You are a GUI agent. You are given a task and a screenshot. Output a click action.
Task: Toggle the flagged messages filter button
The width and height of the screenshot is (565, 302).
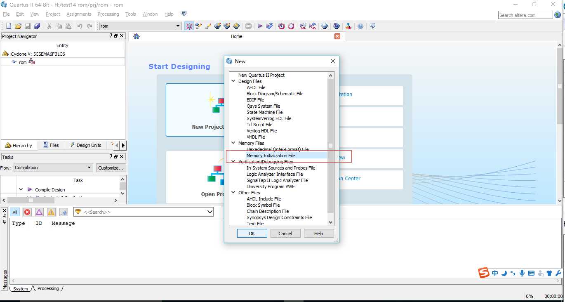click(x=64, y=212)
